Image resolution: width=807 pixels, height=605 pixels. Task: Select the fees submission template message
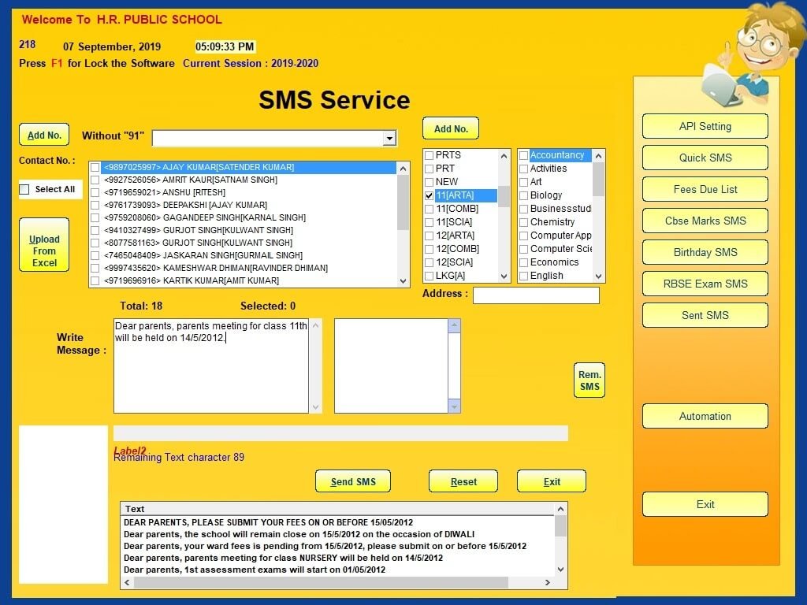click(x=268, y=522)
